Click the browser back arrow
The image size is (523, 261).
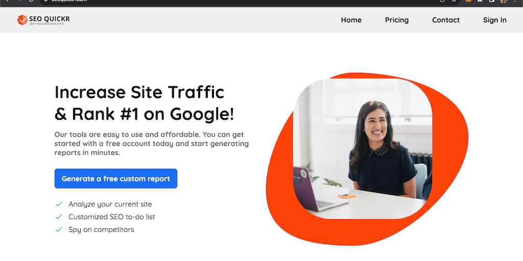8,1
